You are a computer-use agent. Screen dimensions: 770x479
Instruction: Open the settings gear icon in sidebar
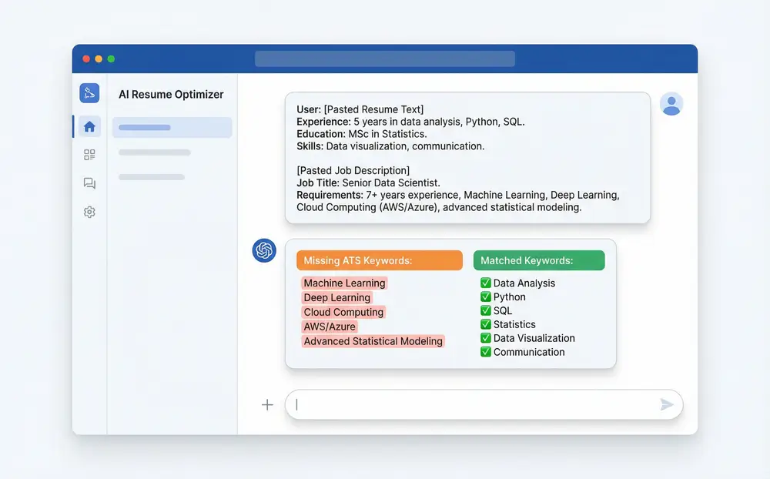click(x=89, y=212)
